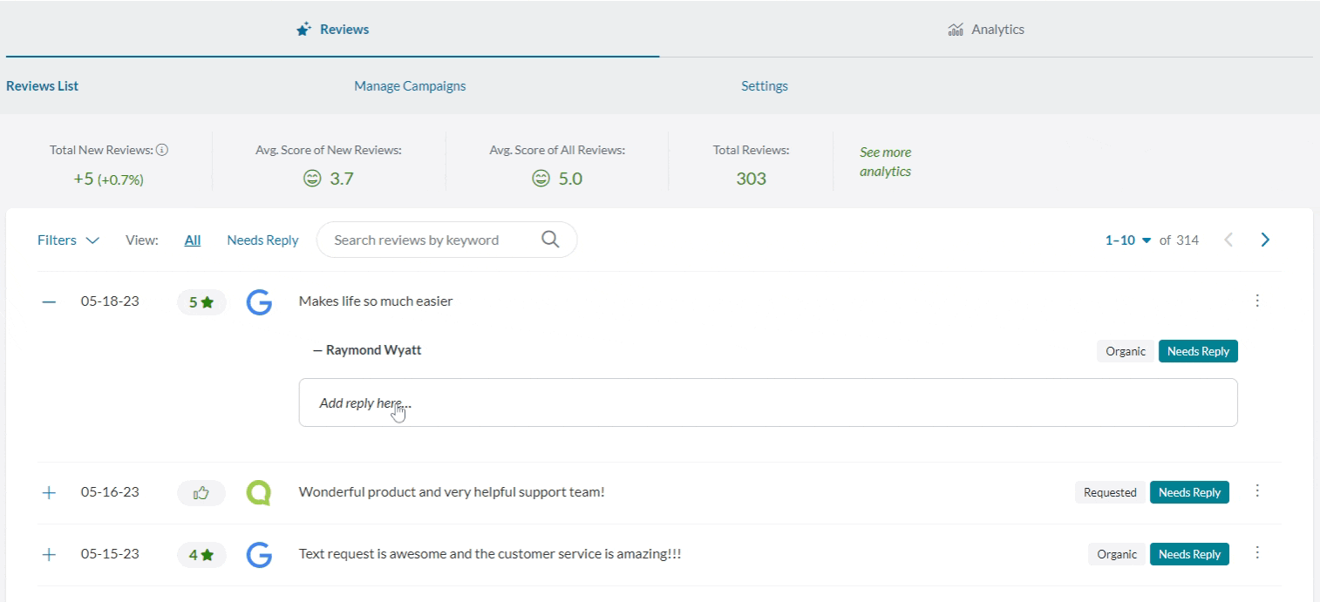Click the info icon beside Total New Reviews

coord(162,150)
